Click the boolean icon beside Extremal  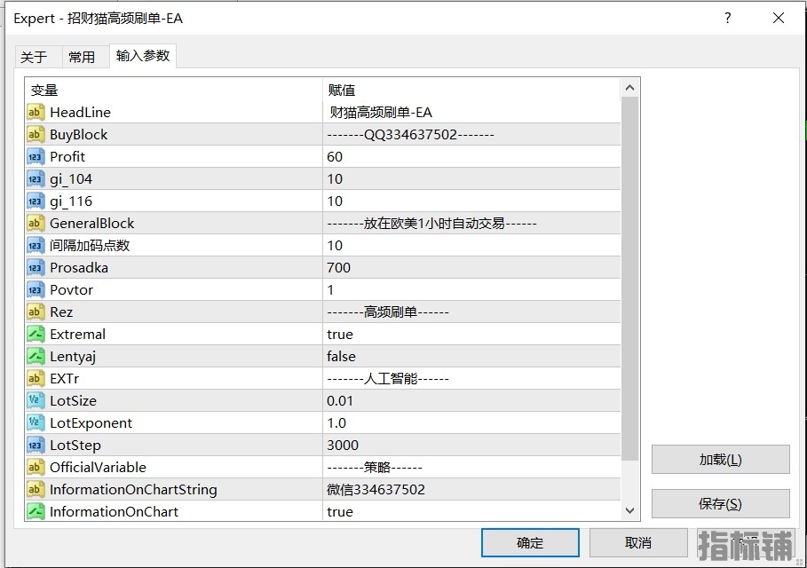click(36, 334)
